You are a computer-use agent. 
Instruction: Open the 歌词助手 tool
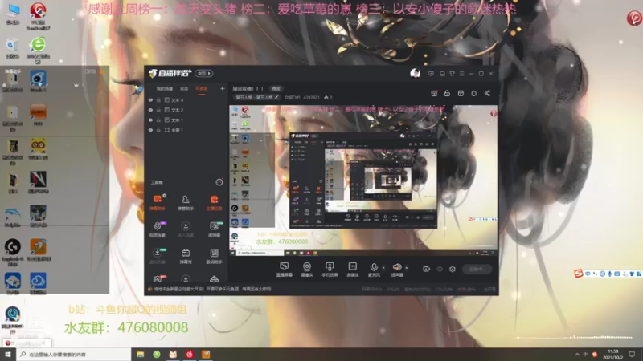[x=214, y=256]
